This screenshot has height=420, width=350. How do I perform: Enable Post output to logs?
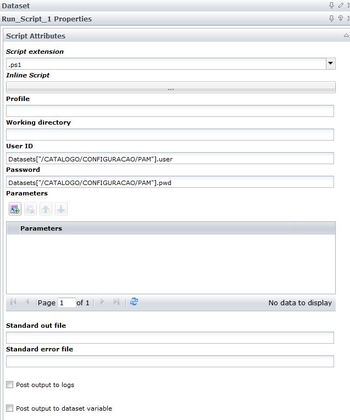[10, 385]
